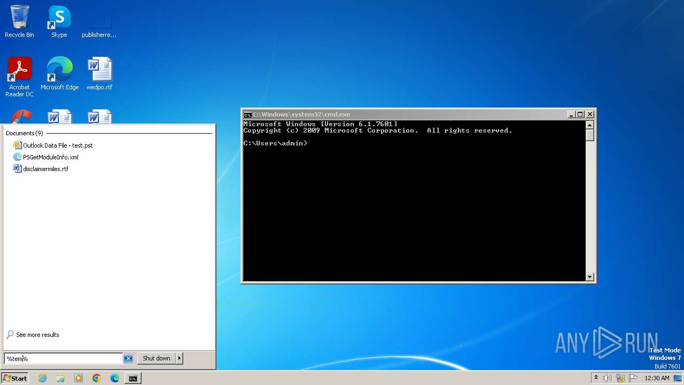Click See more results link

37,335
